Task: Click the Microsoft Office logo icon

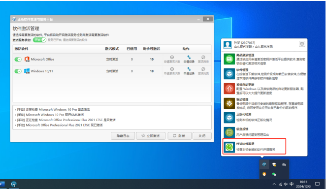Action: click(x=27, y=59)
